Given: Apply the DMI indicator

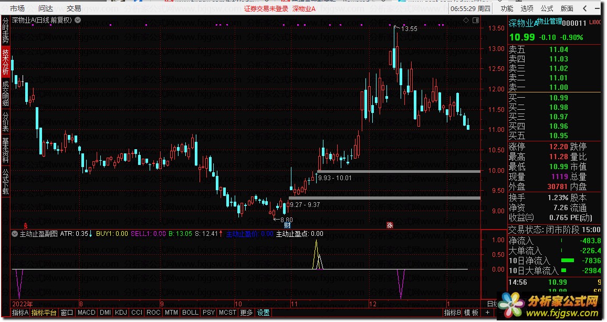Looking at the screenshot, I should point(106,313).
